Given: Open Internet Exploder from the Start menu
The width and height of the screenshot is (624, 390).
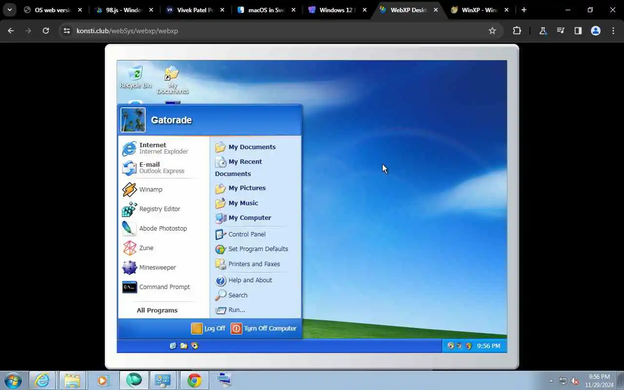Looking at the screenshot, I should click(x=163, y=148).
